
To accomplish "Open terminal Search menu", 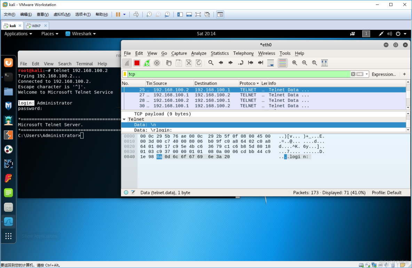I will pos(65,64).
